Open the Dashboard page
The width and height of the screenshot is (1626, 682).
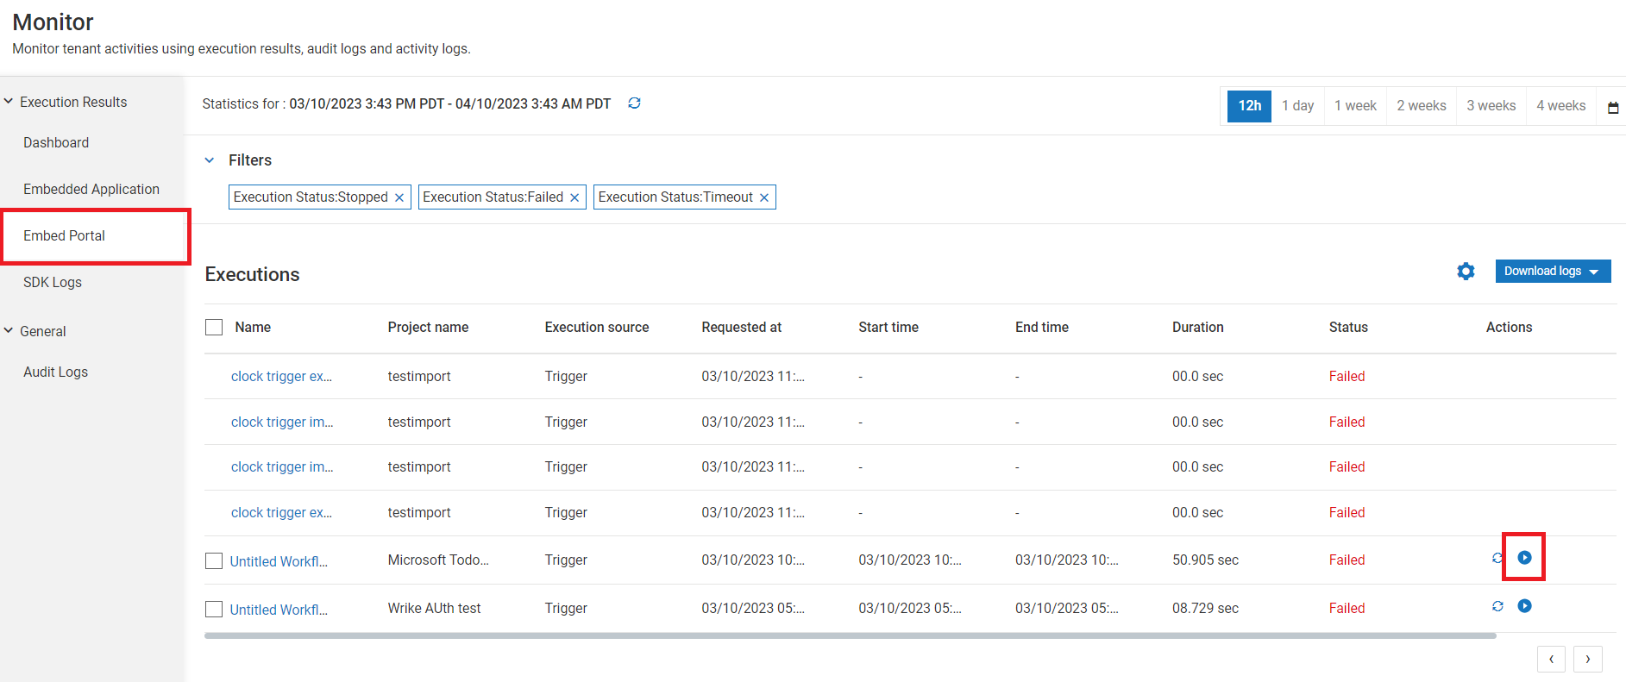(x=56, y=143)
